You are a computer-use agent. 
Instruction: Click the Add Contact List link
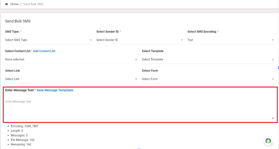(x=44, y=51)
